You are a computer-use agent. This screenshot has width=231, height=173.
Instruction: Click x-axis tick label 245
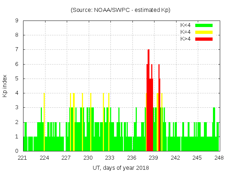197,158
